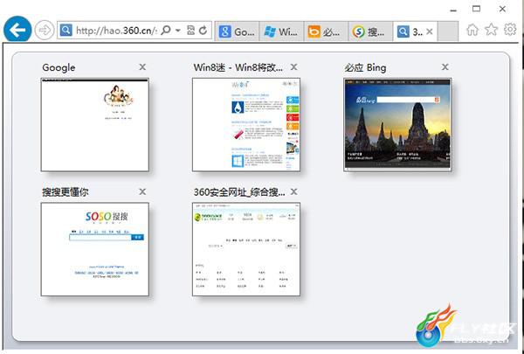
Task: Click the 360安全网址_综合搜... title
Action: tap(239, 191)
